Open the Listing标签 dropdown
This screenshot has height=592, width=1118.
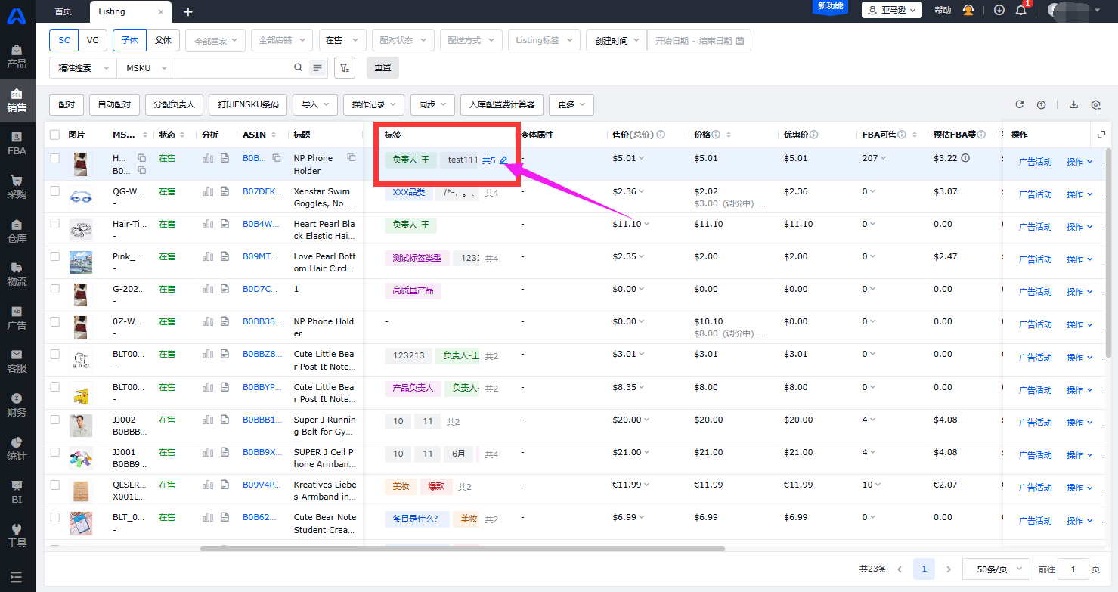544,41
